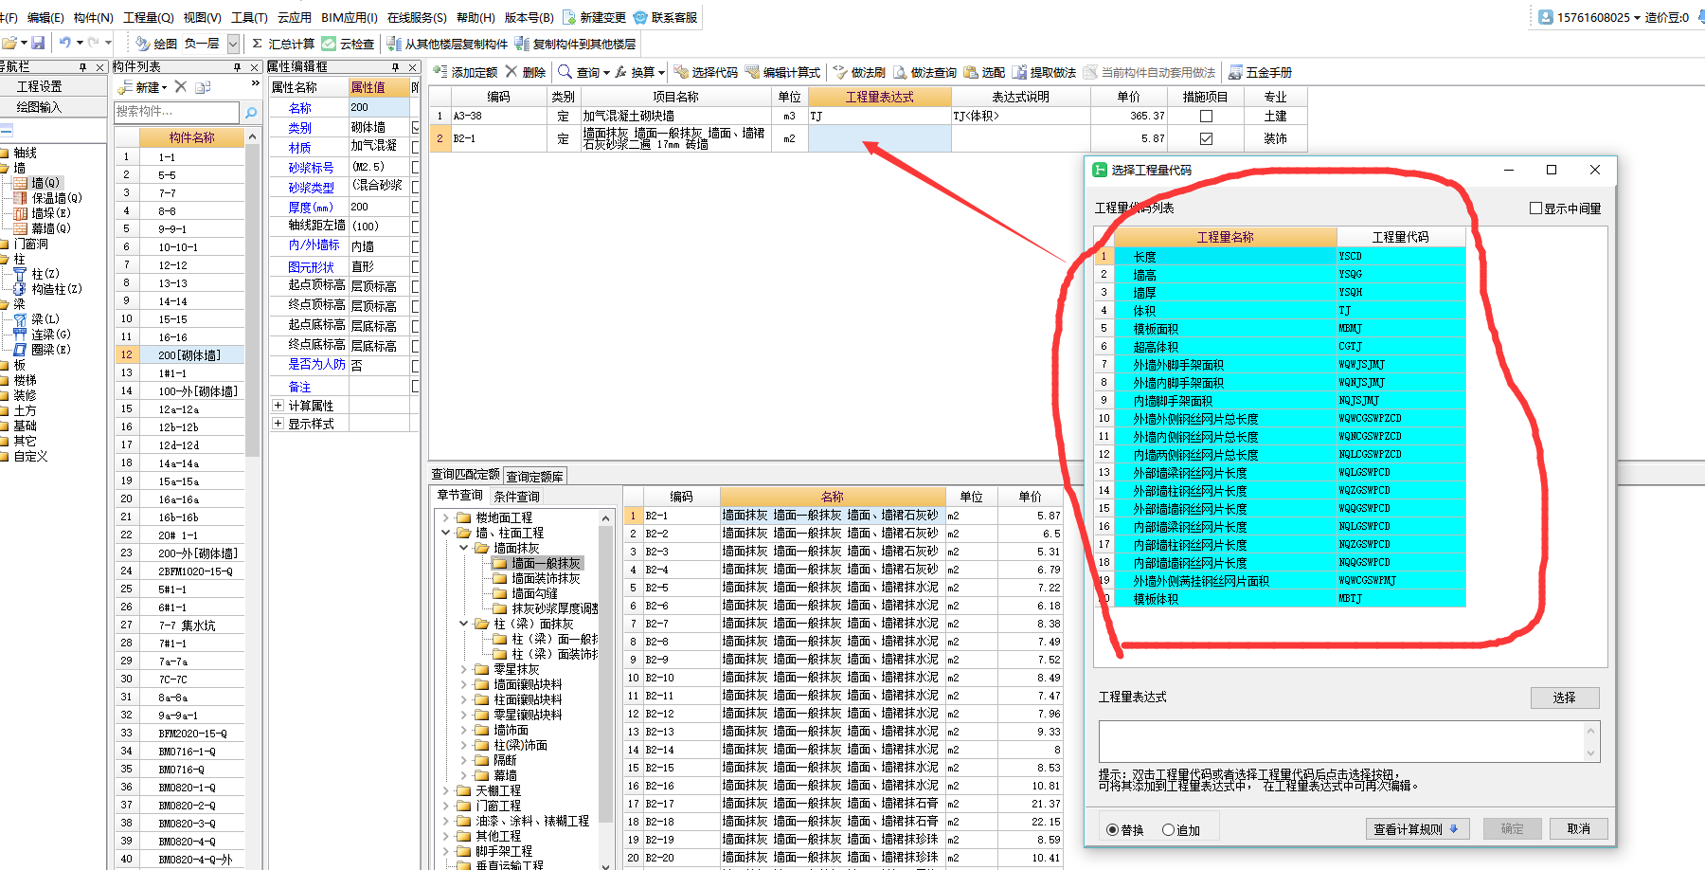Run 汇总计算 summary calculation
The height and width of the screenshot is (870, 1705).
coord(283,44)
